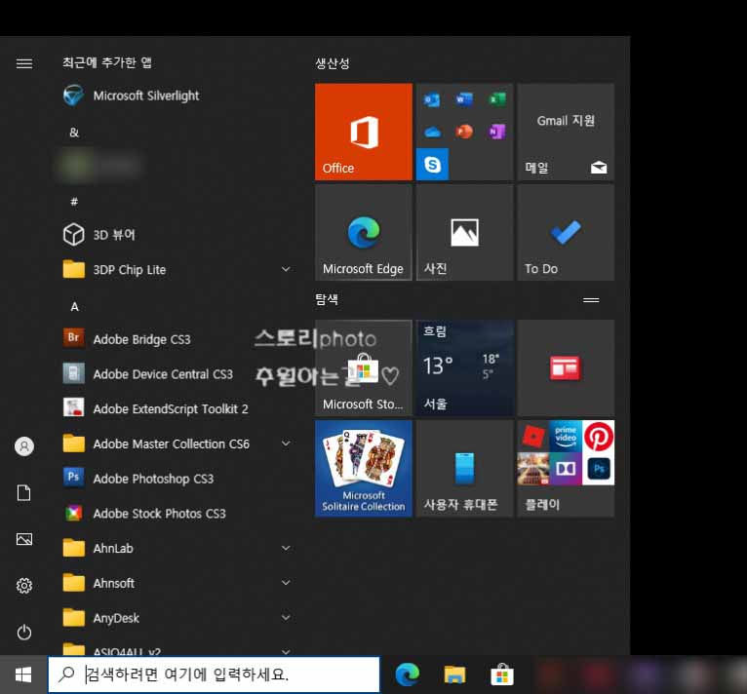Click the & letter header
The image size is (747, 694).
click(74, 133)
